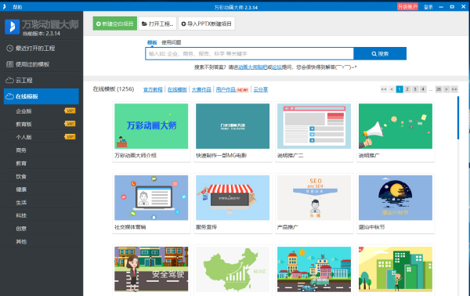Select the 健康 category

[x=21, y=190]
